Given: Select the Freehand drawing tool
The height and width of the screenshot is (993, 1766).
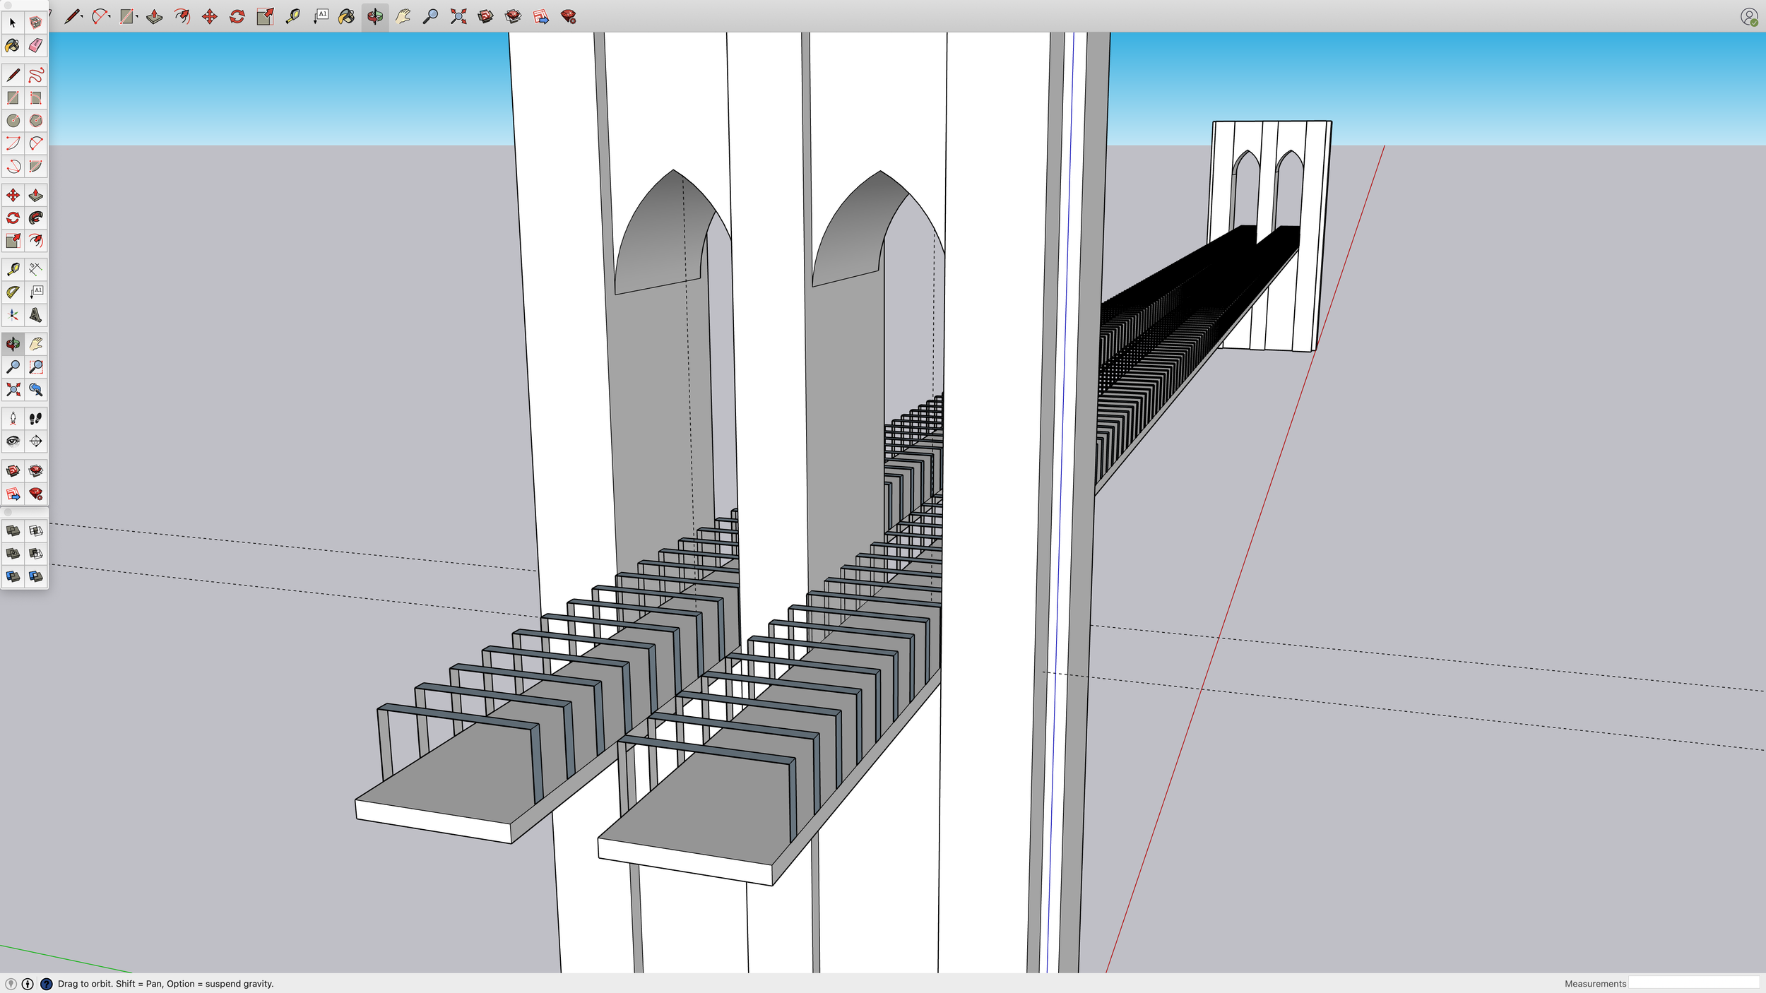Looking at the screenshot, I should [35, 74].
